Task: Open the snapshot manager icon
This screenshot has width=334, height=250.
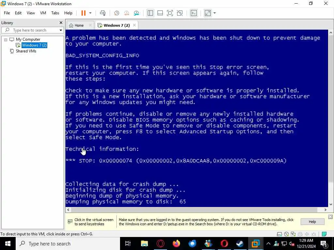Action: (x=136, y=13)
